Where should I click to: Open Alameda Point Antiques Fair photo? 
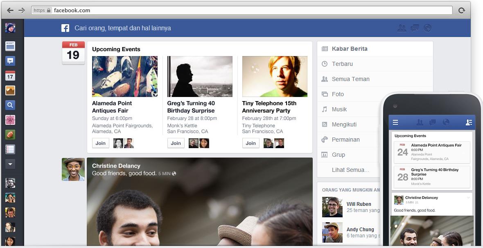(x=125, y=77)
